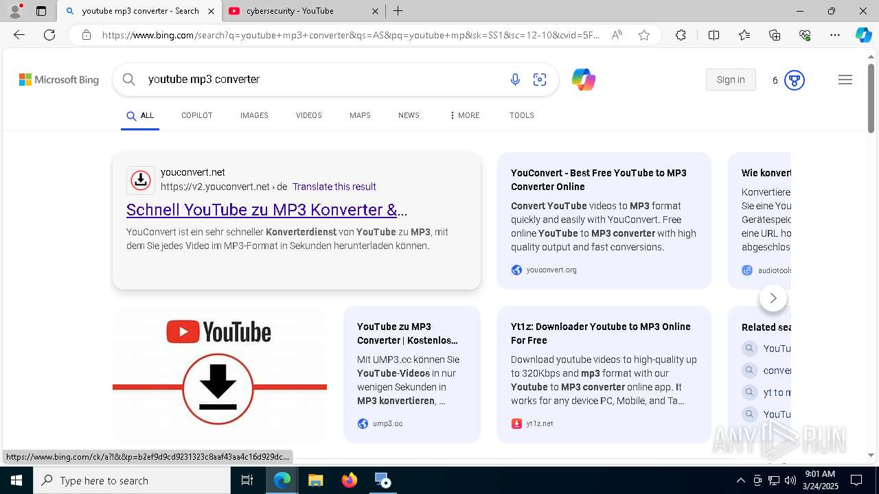This screenshot has height=494, width=879.
Task: Open the colorful Copilot icon beside the search box
Action: click(x=584, y=80)
